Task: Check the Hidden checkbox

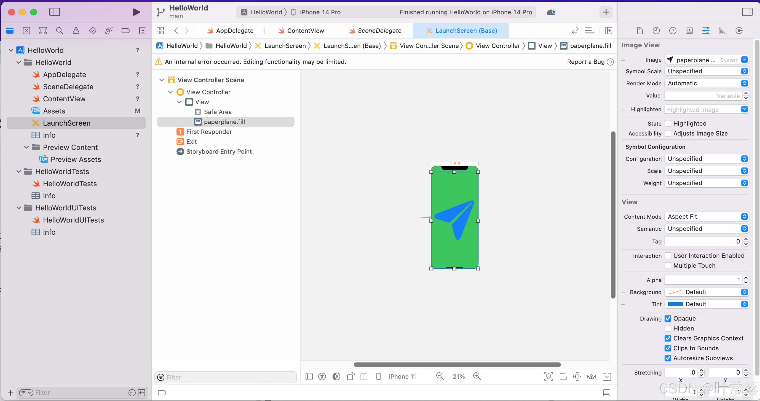Action: pyautogui.click(x=668, y=329)
